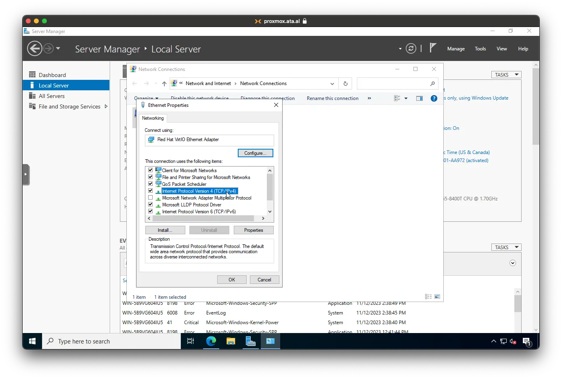Screen dimensions: 562x379
Task: Select Internet Protocol Version 4 item
Action: click(199, 191)
